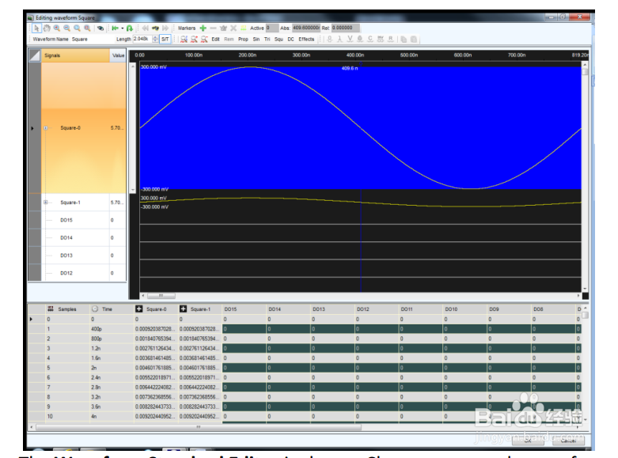Click the Abs value field
The height and width of the screenshot is (458, 618).
tap(306, 28)
